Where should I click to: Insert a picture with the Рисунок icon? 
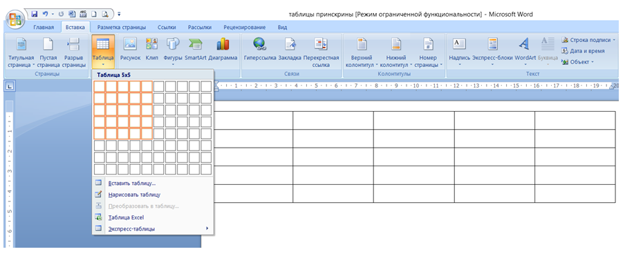(x=131, y=50)
